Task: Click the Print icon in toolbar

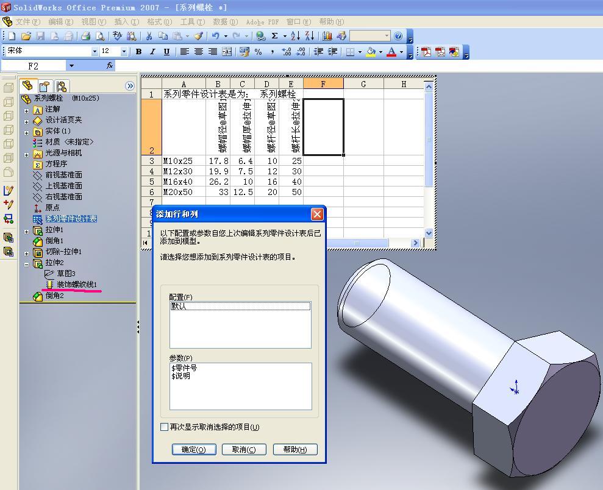Action: pos(86,36)
